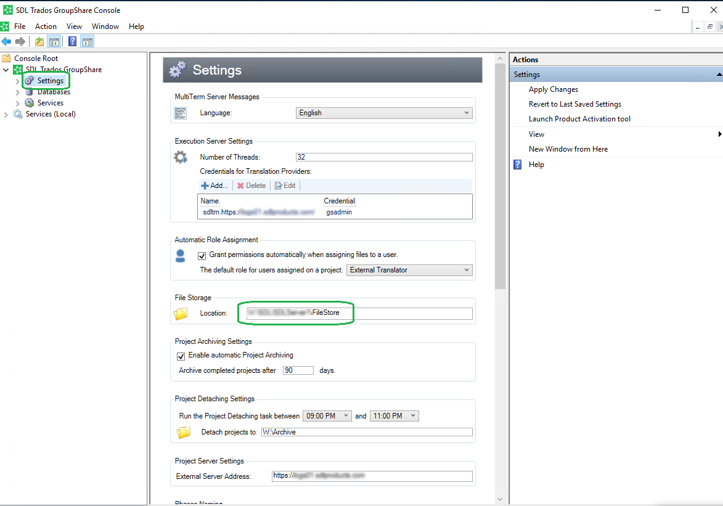Click Add... credential button
The height and width of the screenshot is (506, 723).
point(214,186)
